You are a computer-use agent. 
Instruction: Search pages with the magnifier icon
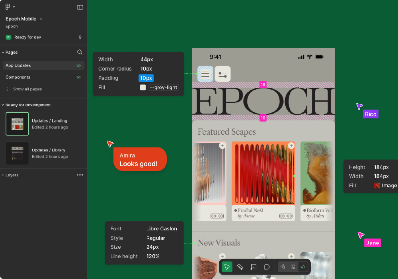pyautogui.click(x=80, y=52)
